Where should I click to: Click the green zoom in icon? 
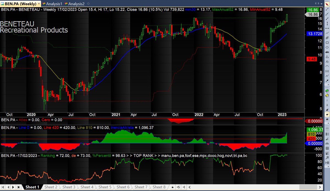(x=327, y=91)
